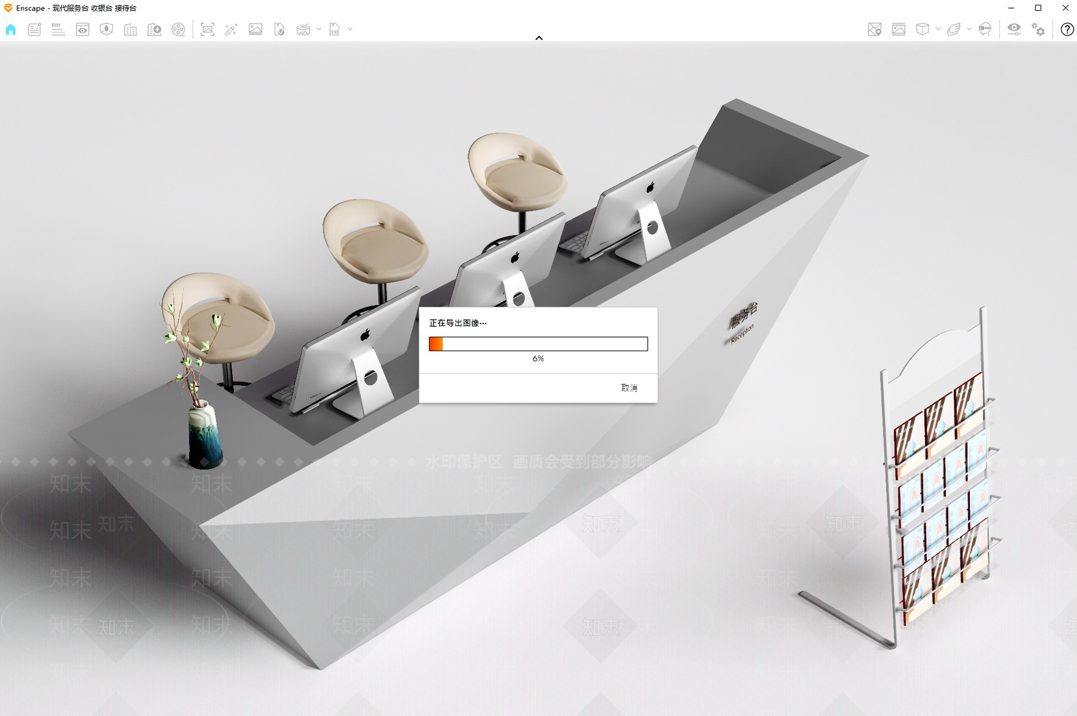Click the 取消 cancel button
This screenshot has height=716, width=1077.
(x=629, y=388)
